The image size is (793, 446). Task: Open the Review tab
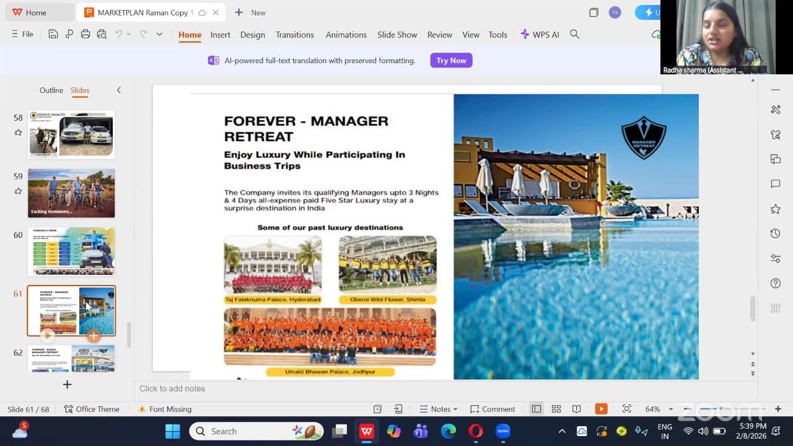[x=440, y=35]
